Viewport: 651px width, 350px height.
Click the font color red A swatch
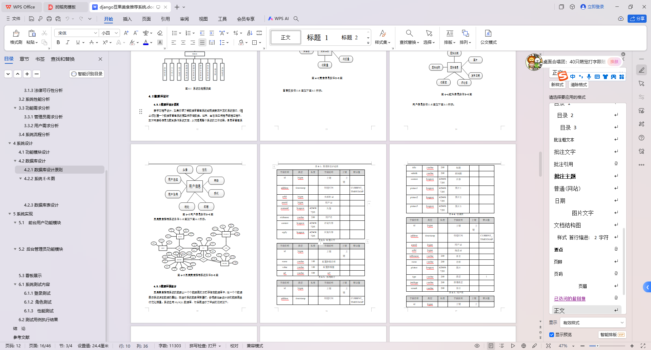146,42
